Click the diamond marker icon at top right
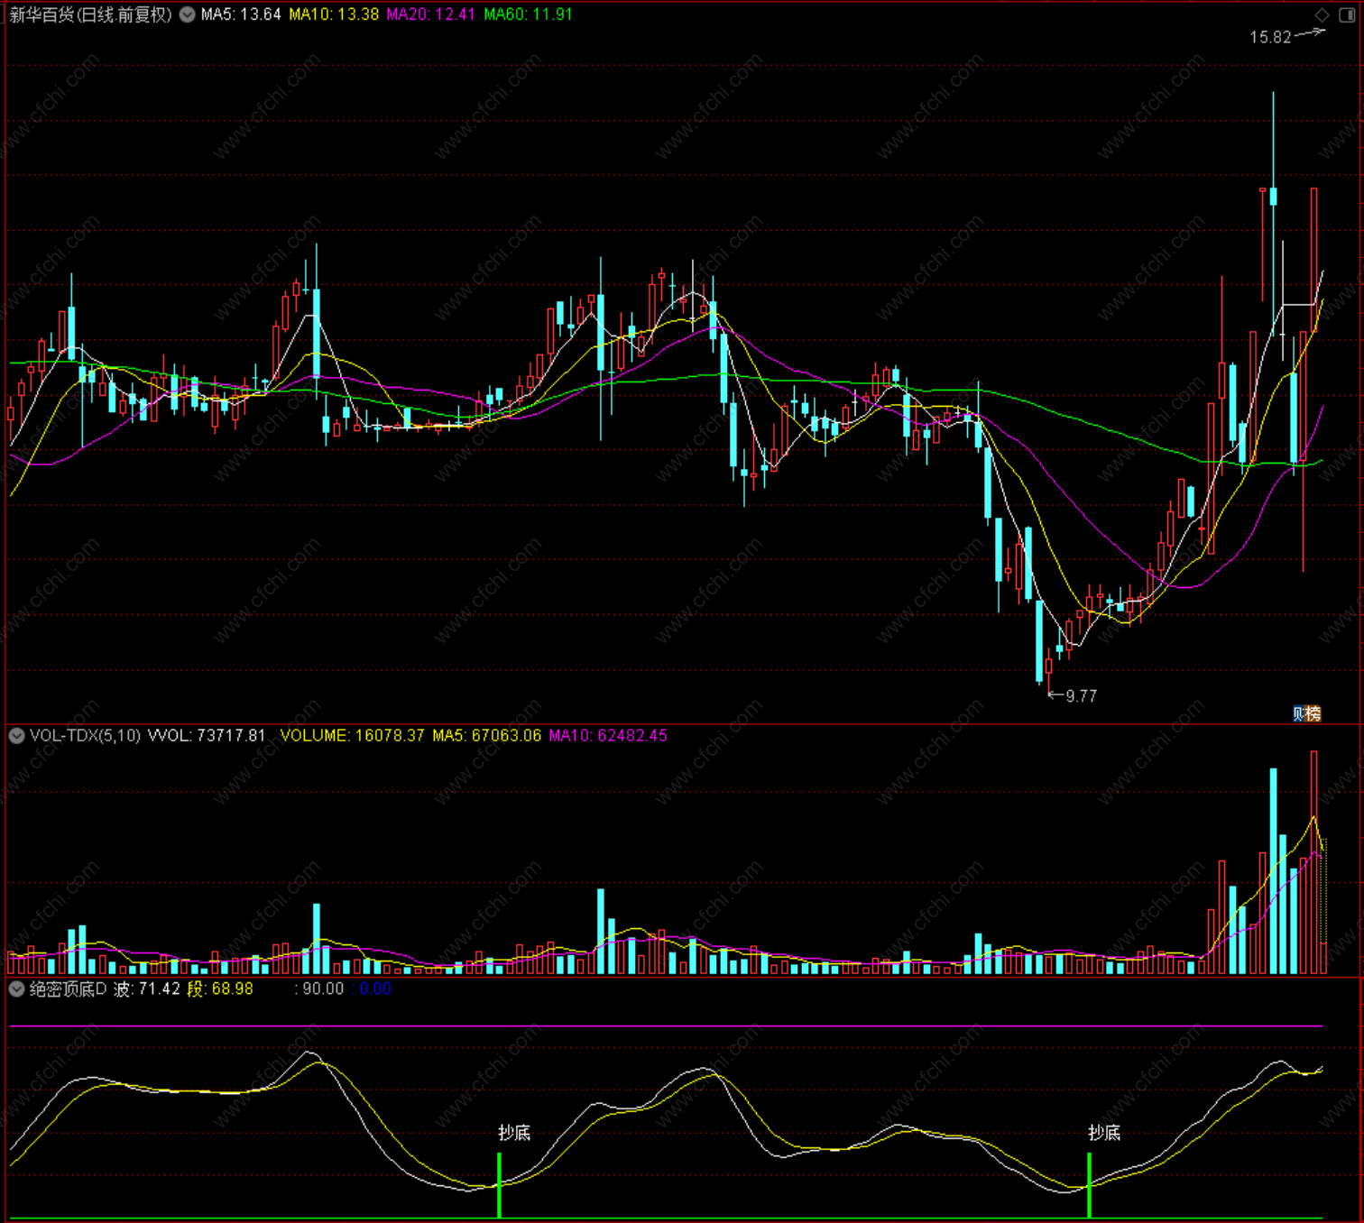This screenshot has height=1223, width=1364. 1322,14
